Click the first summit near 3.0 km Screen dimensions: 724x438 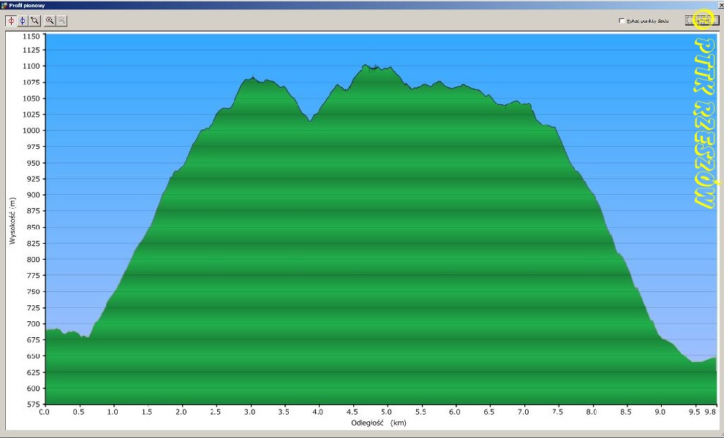pos(252,77)
